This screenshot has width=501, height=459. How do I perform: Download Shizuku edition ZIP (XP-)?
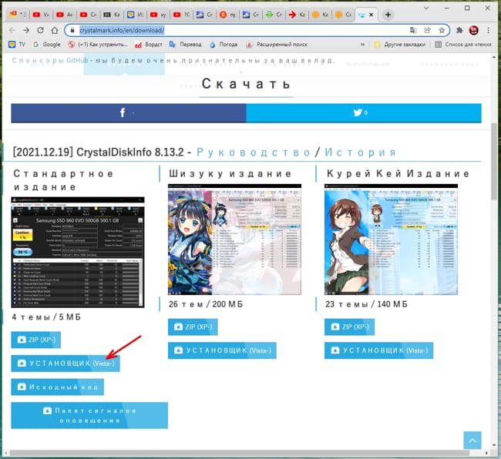[x=193, y=327]
